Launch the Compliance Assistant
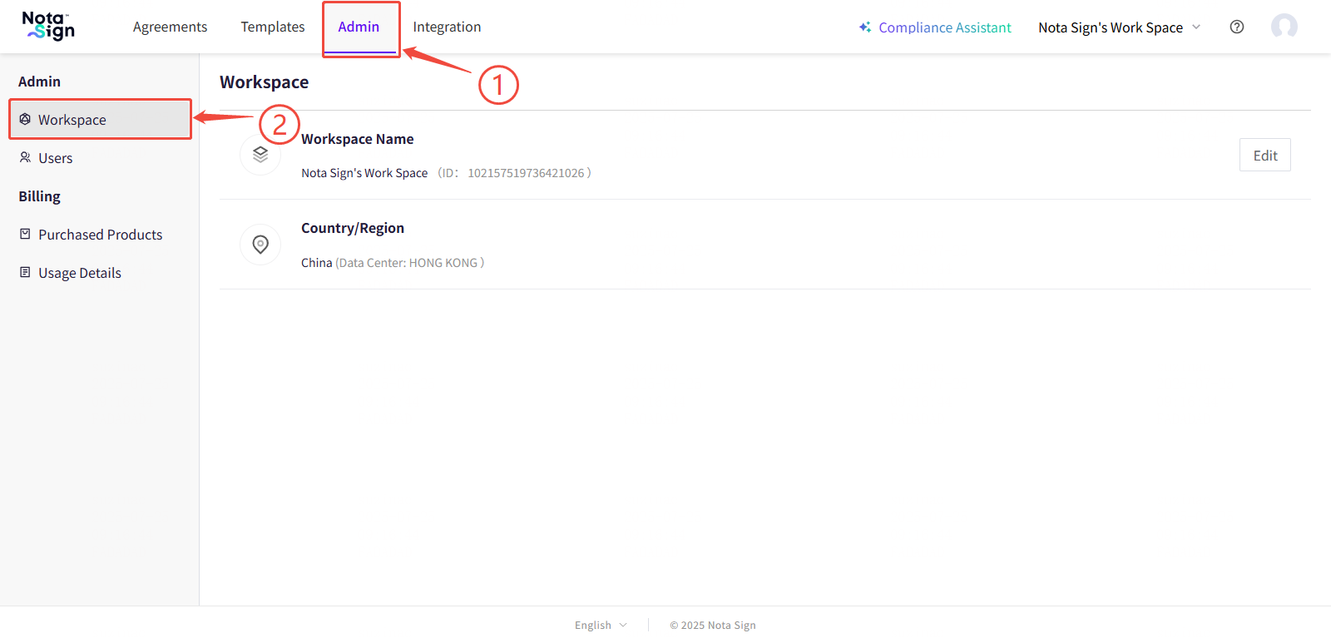 coord(935,27)
